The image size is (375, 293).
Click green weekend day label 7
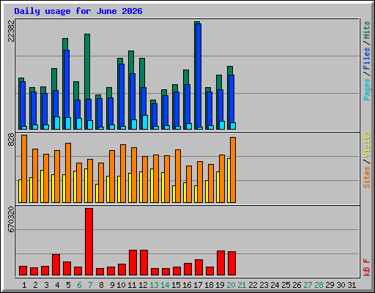click(90, 285)
